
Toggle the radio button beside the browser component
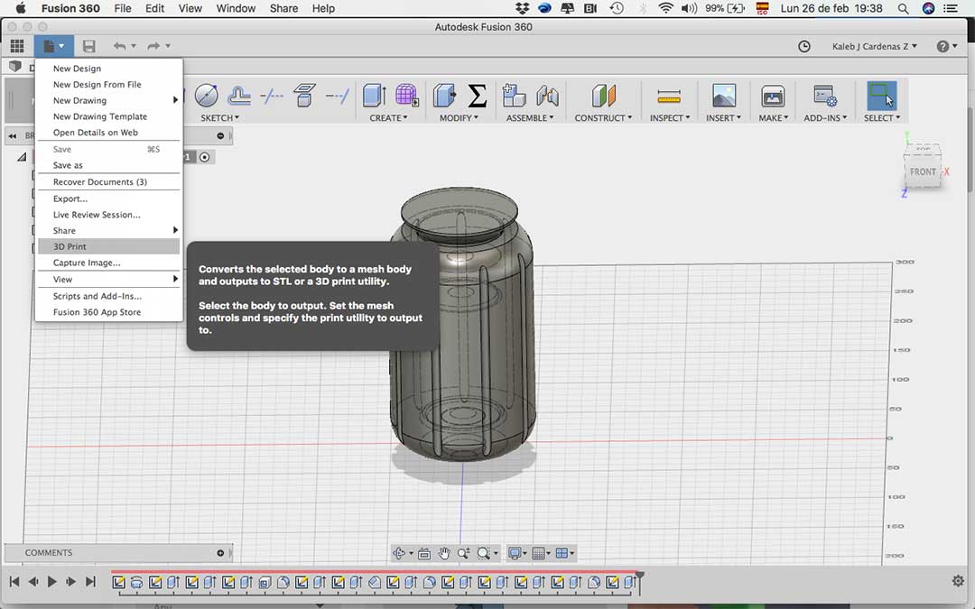click(205, 157)
